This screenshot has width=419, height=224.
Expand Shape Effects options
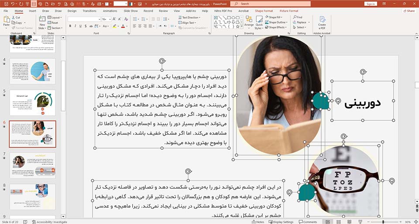pos(276,27)
